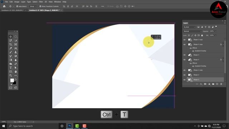The width and height of the screenshot is (229, 129).
Task: Open more align options (three dots) in the options bar
Action: point(103,6)
